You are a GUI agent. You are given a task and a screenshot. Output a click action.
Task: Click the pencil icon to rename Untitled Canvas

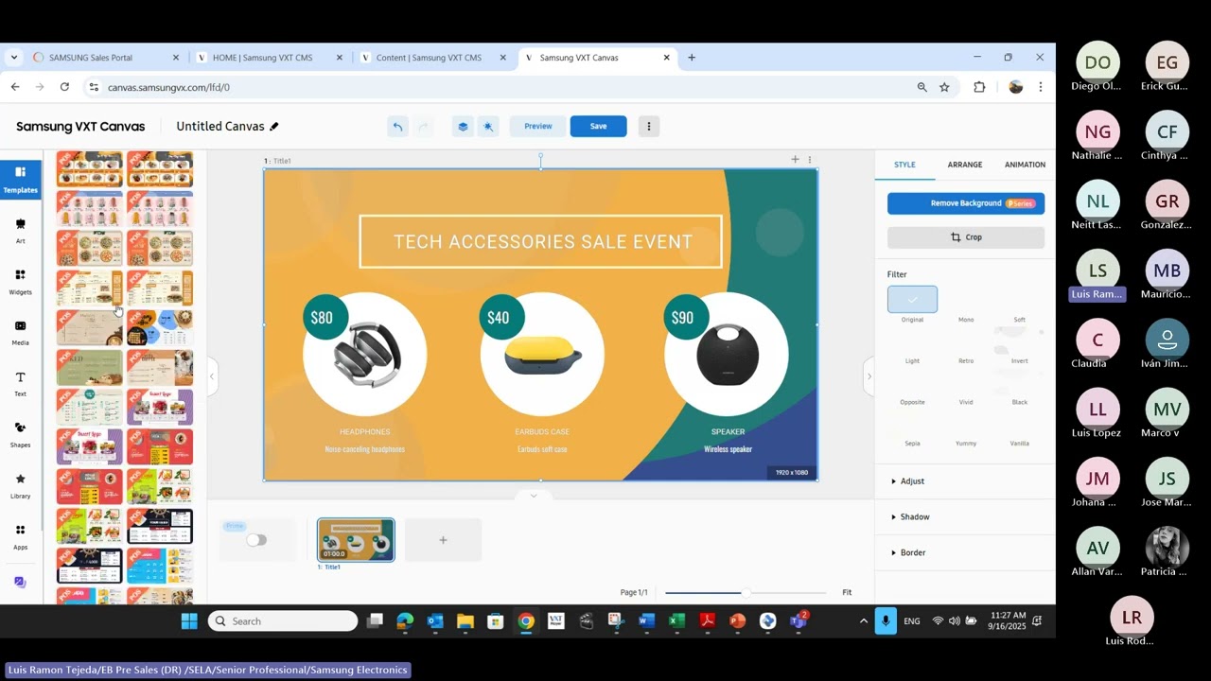274,126
